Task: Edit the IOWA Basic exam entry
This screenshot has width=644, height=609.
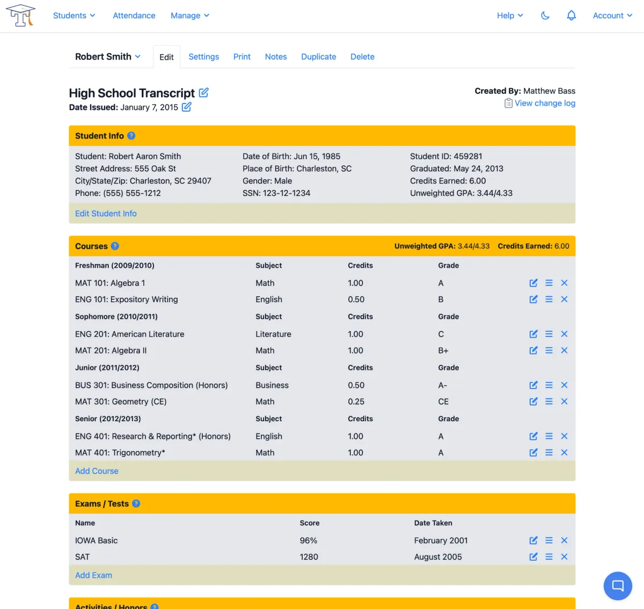Action: tap(533, 540)
